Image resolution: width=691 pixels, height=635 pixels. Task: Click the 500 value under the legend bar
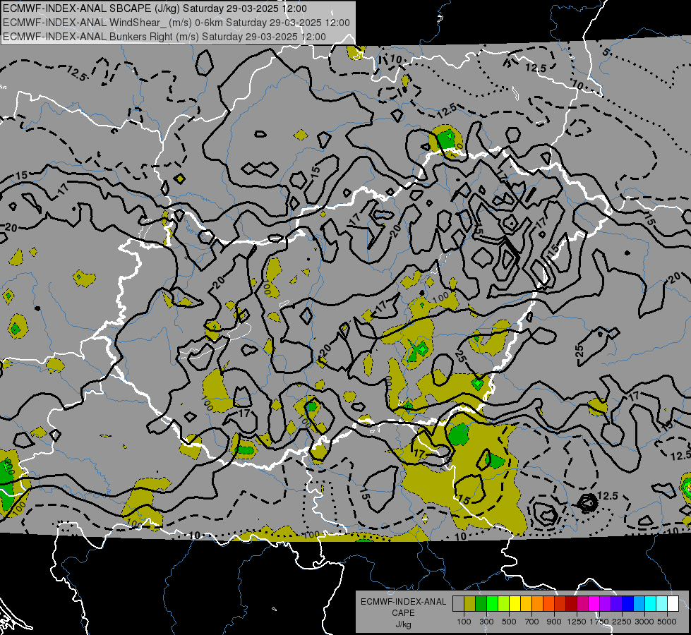click(509, 622)
